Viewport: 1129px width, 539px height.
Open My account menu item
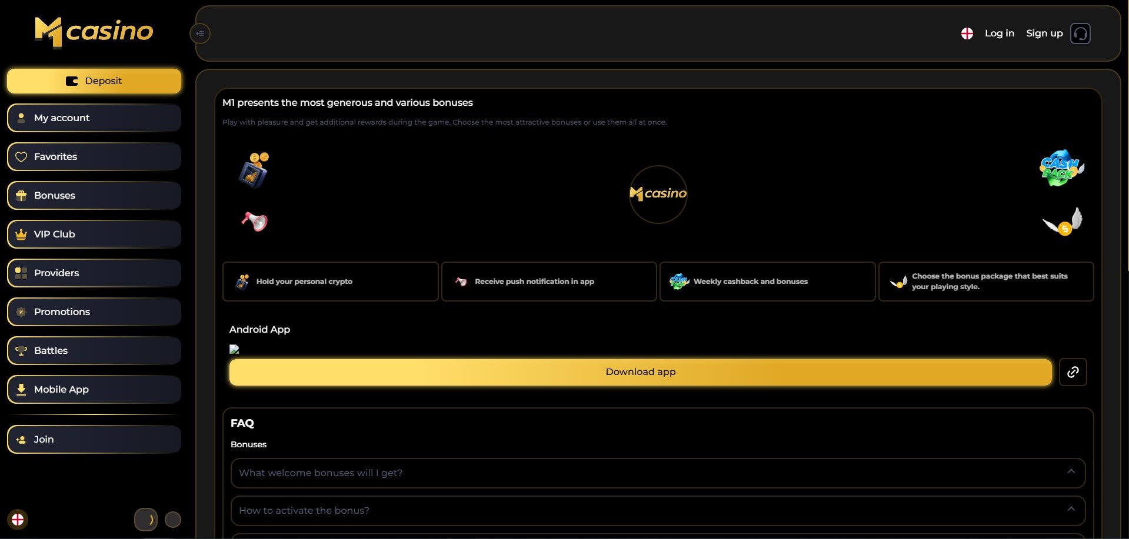pyautogui.click(x=94, y=118)
